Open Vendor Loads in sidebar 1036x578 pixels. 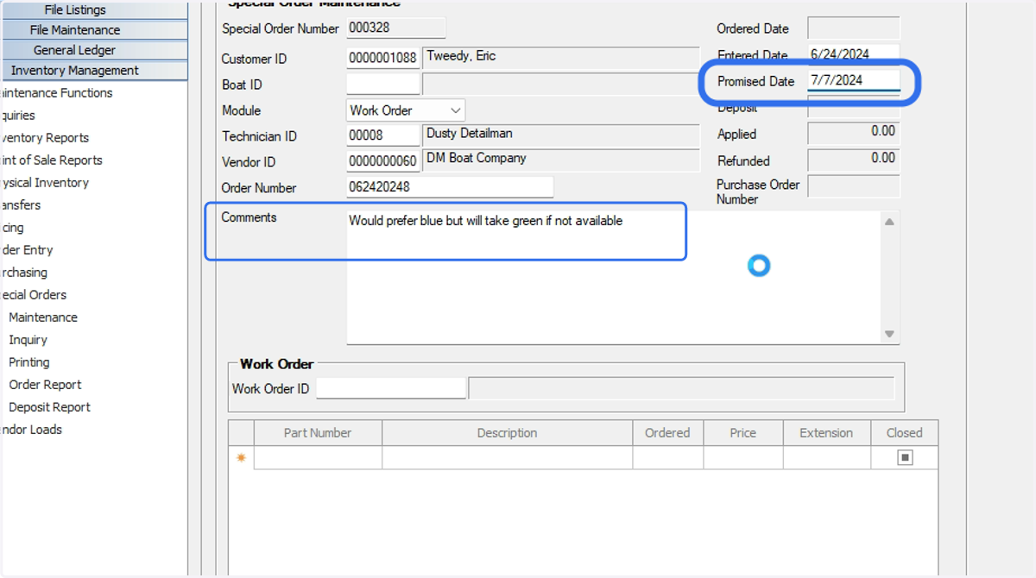[31, 430]
